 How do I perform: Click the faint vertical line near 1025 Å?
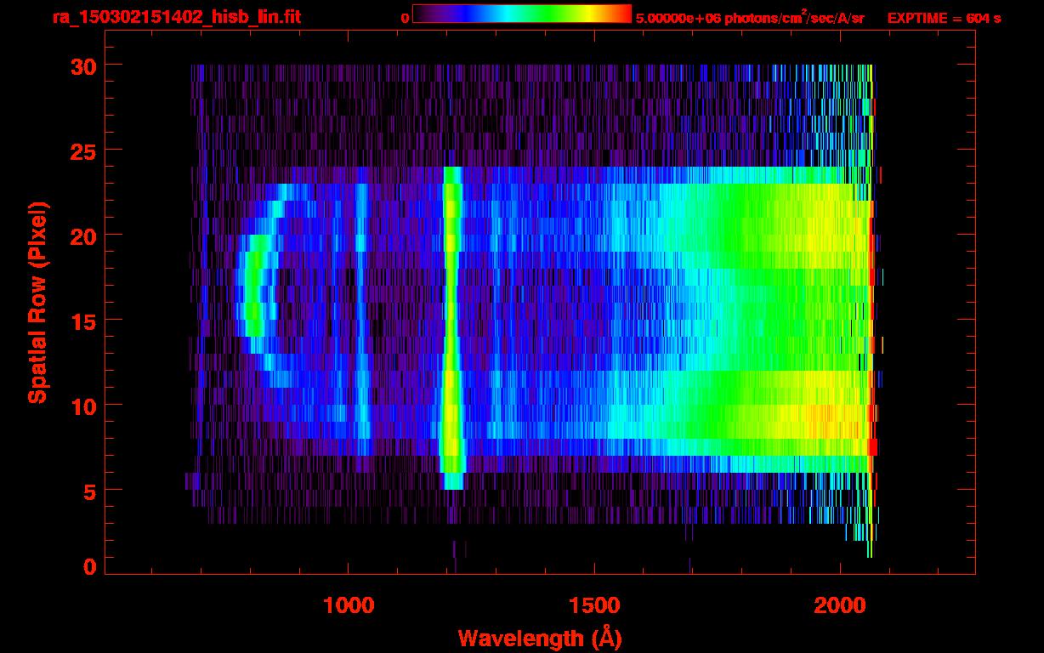click(x=362, y=310)
